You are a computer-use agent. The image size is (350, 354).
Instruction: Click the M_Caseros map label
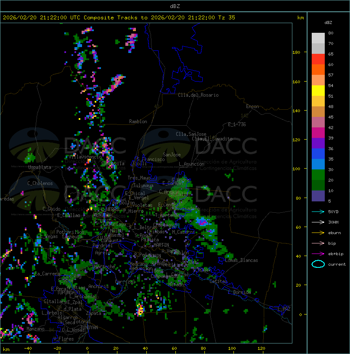point(183,232)
